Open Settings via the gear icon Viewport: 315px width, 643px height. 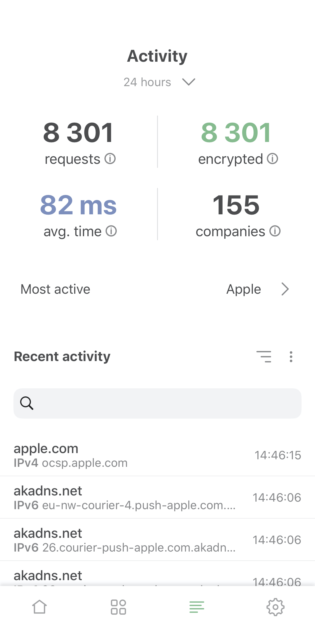[275, 607]
